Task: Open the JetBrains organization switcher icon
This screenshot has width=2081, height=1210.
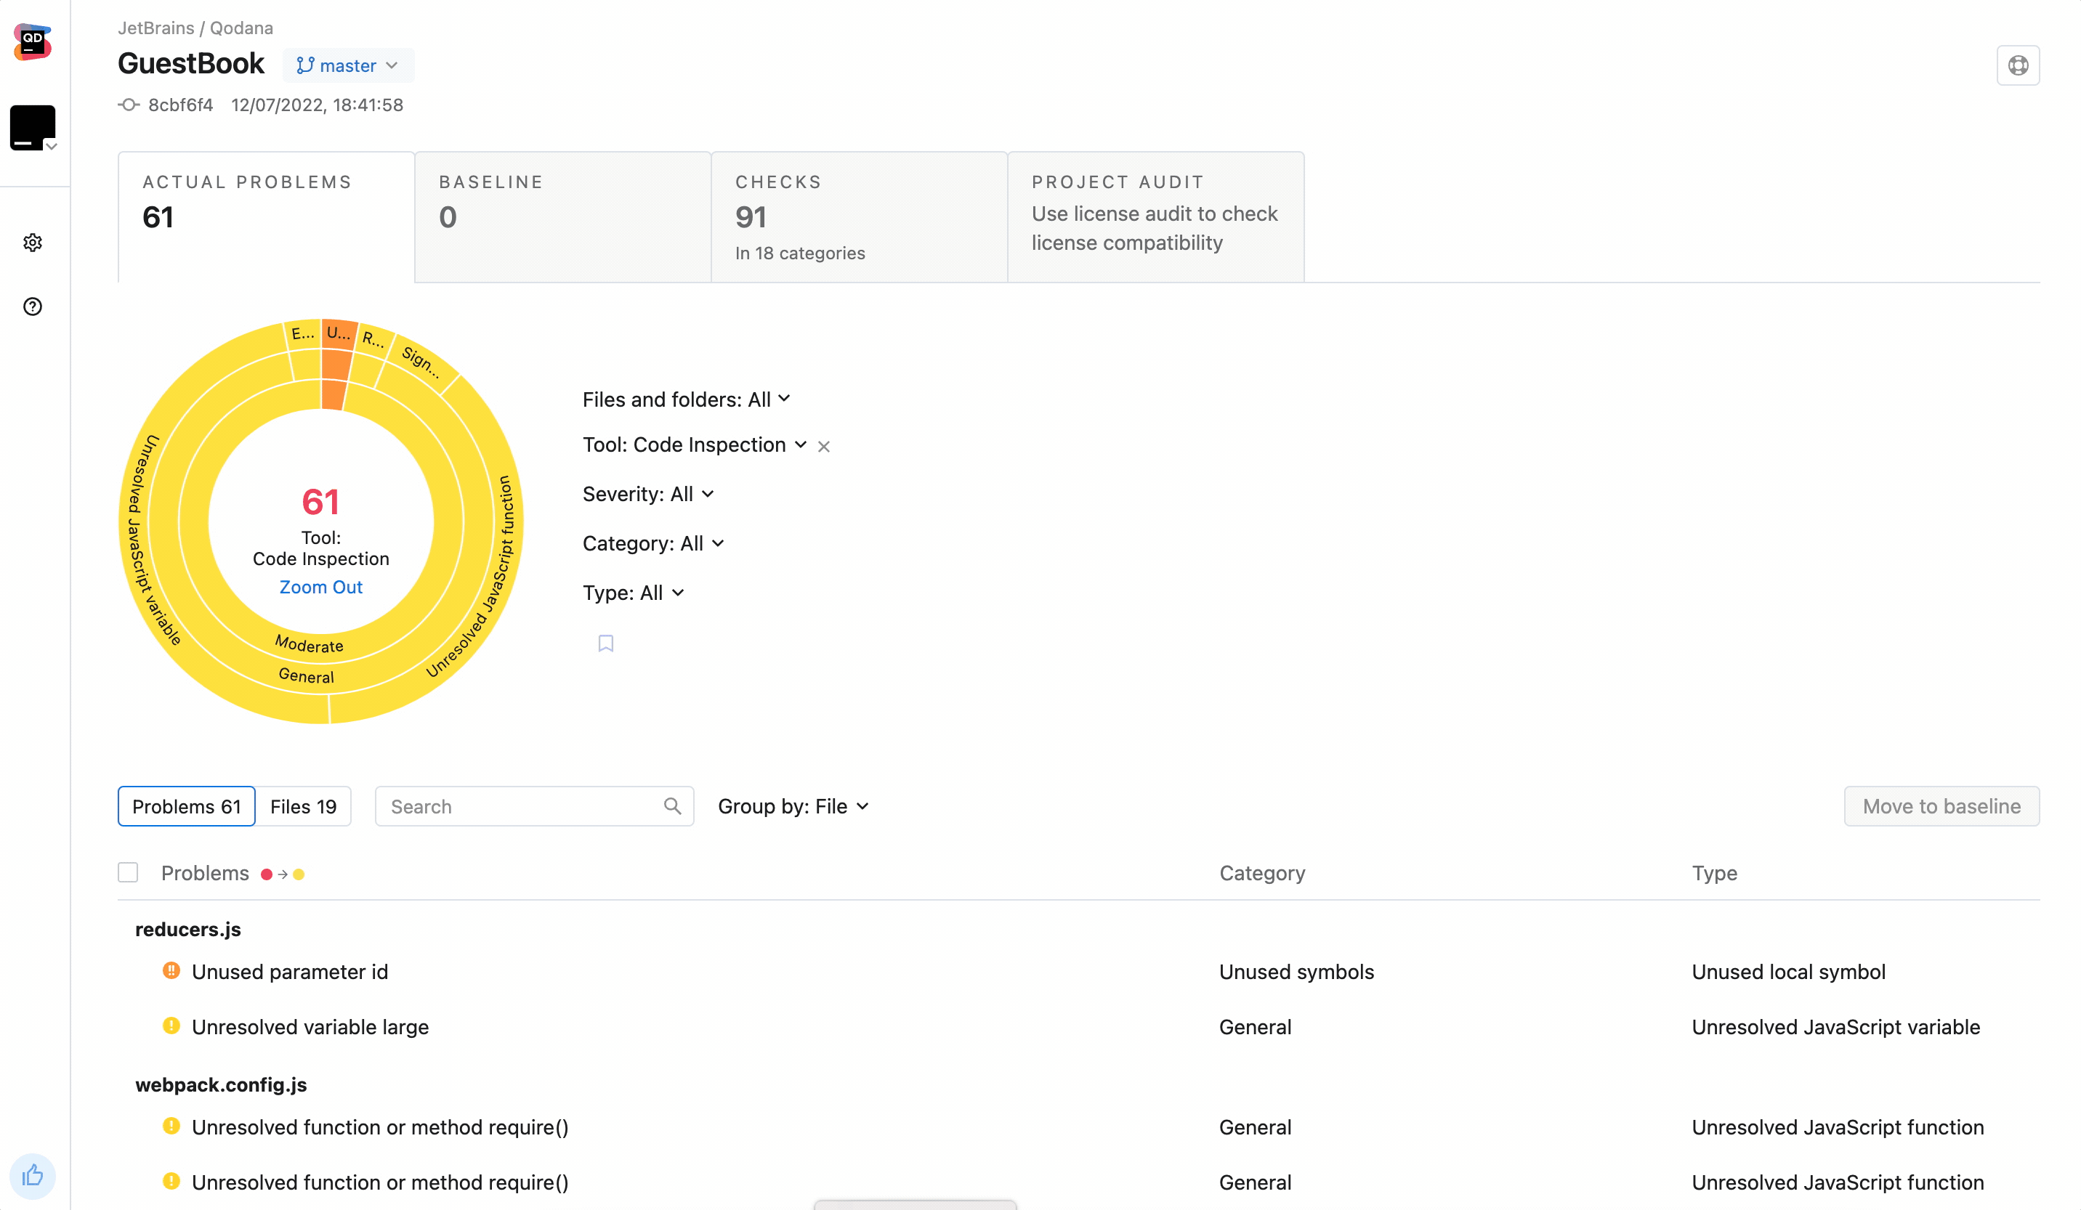Action: (x=33, y=128)
